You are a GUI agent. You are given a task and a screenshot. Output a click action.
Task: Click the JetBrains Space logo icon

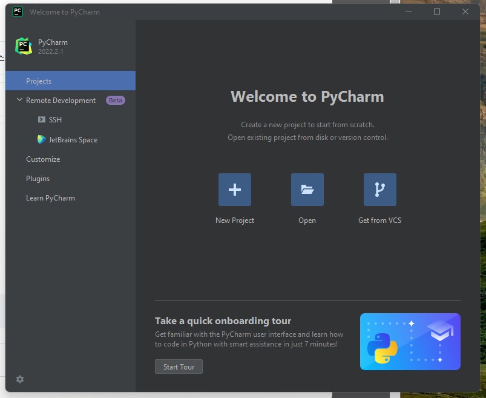(41, 139)
